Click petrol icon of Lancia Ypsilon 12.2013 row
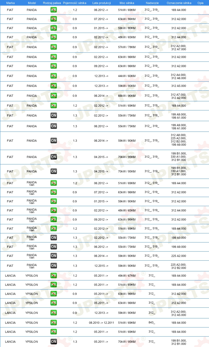This screenshot has width=209, height=347. click(54, 313)
